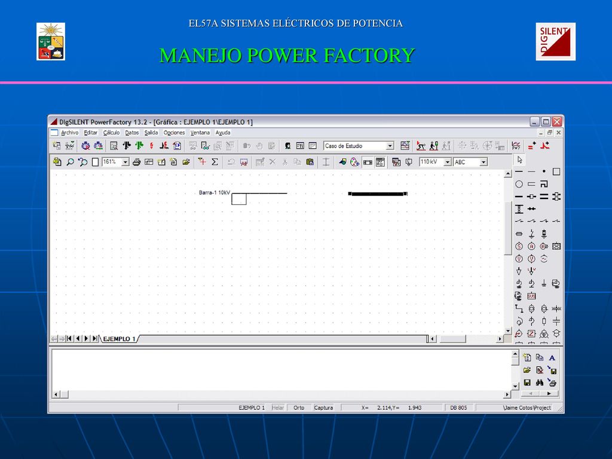Toggle Captura snap in status bar
Viewport: 612px width, 459px height.
[x=323, y=408]
